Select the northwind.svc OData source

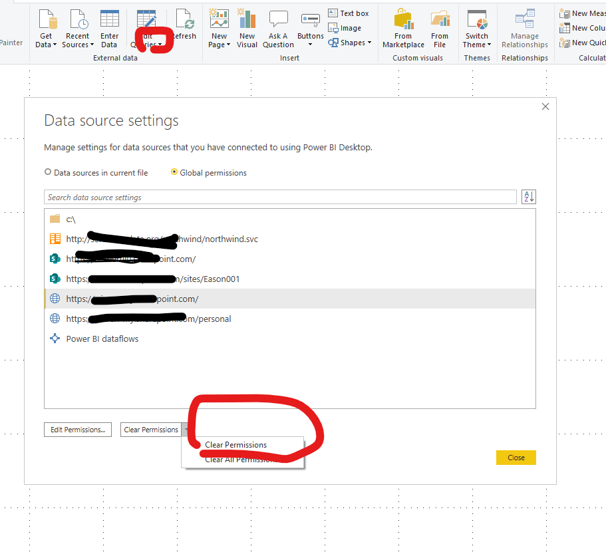click(x=290, y=239)
